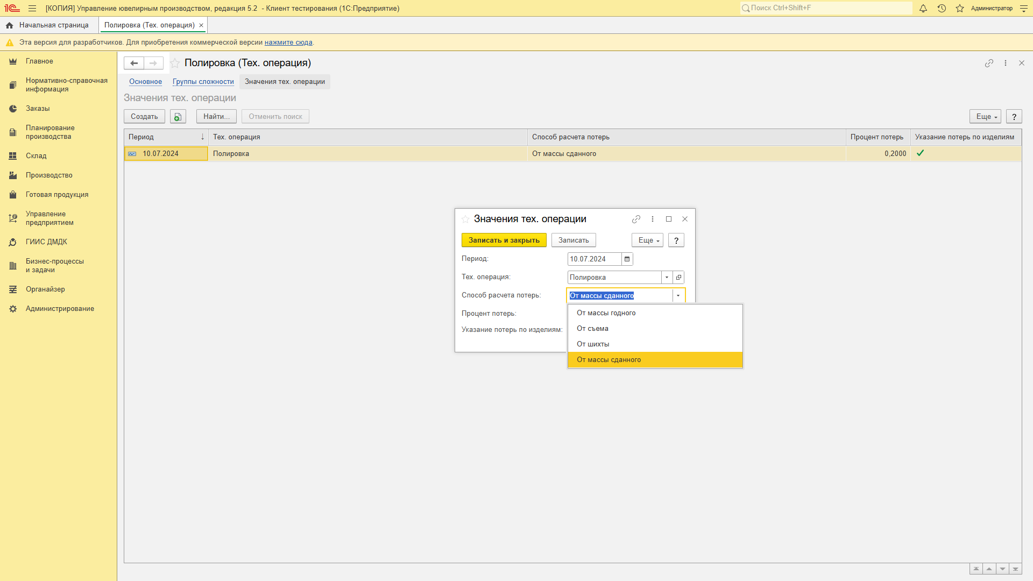The height and width of the screenshot is (581, 1033).
Task: Collapse Способ расчета потерь dropdown arrow
Action: pyautogui.click(x=678, y=295)
